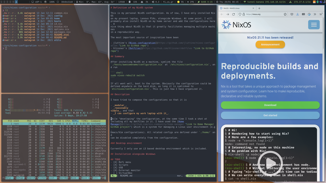Click the [ ] VirtualBox TODO item

pos(121,173)
